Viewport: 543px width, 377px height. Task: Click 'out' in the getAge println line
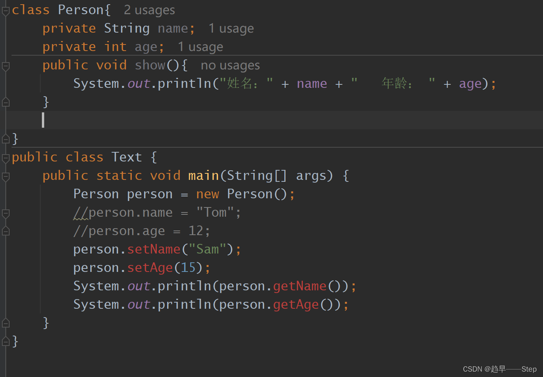138,305
